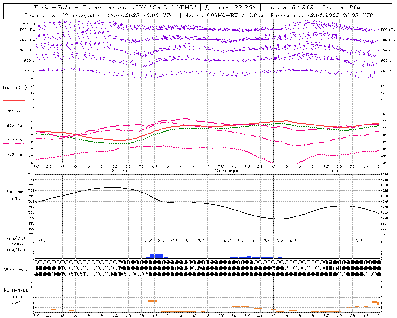Click the '(мм/1ч.)' unit label
Screen dimensions: 397x318
pos(16,250)
